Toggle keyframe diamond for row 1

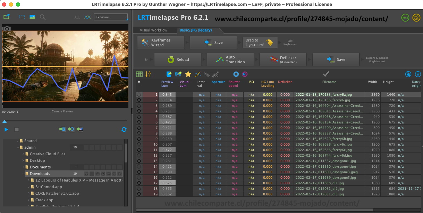tap(139, 94)
